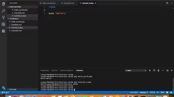
Task: Open tutorial2.md under Open Editors
Action: tap(19, 13)
